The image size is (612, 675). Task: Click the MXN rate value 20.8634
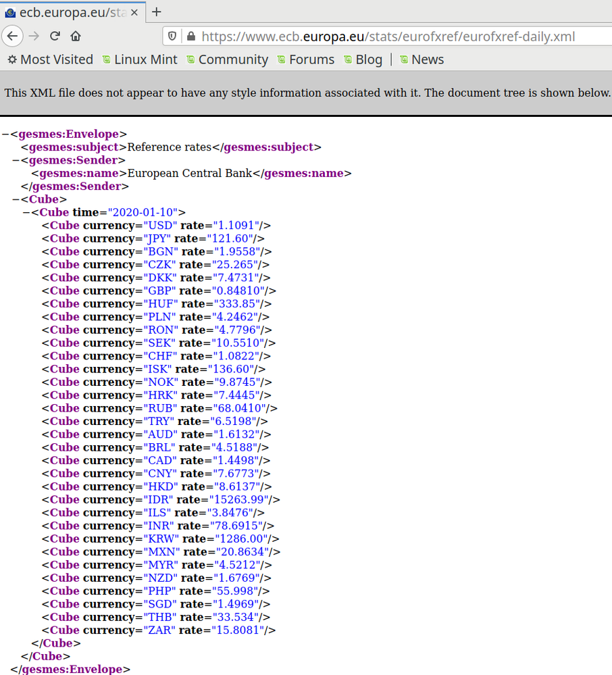(243, 552)
